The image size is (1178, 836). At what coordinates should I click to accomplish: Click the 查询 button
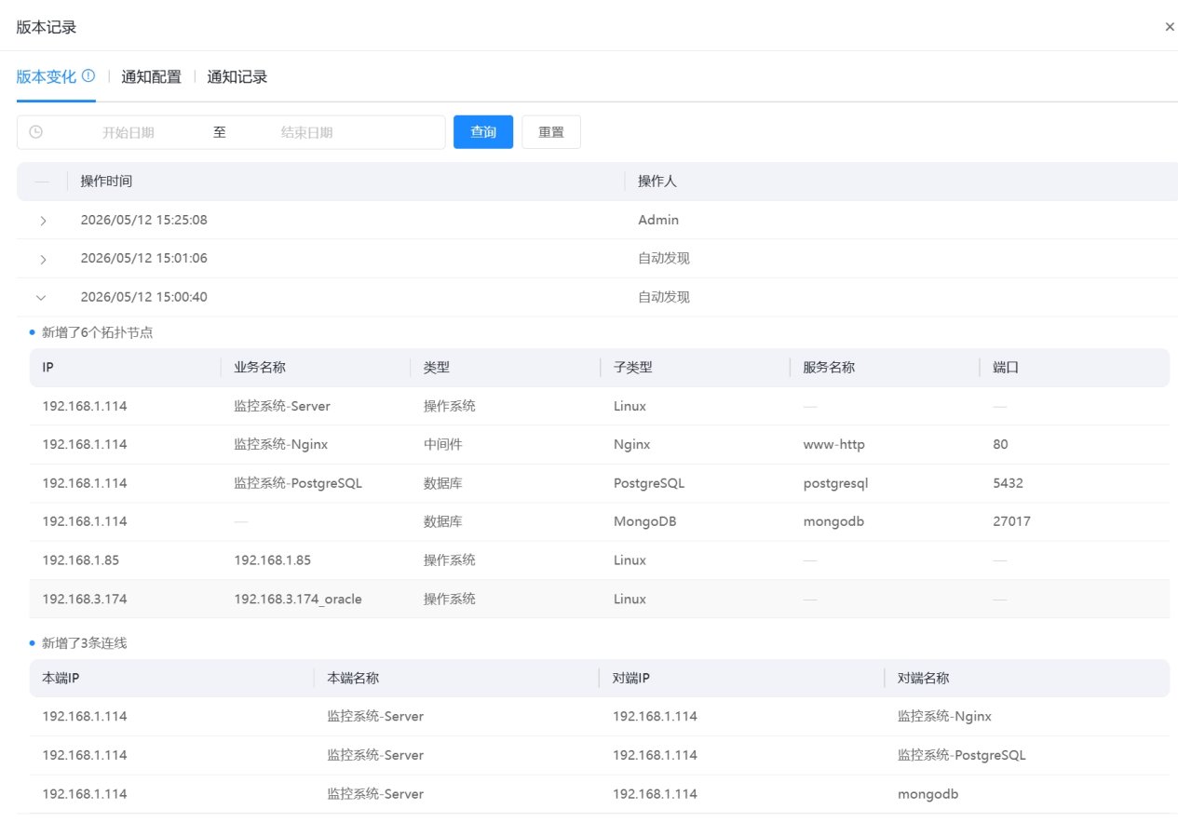tap(483, 132)
